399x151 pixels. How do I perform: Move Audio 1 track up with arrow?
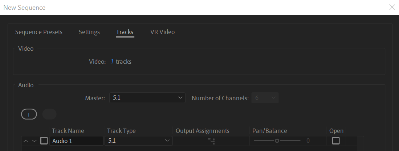coord(25,141)
